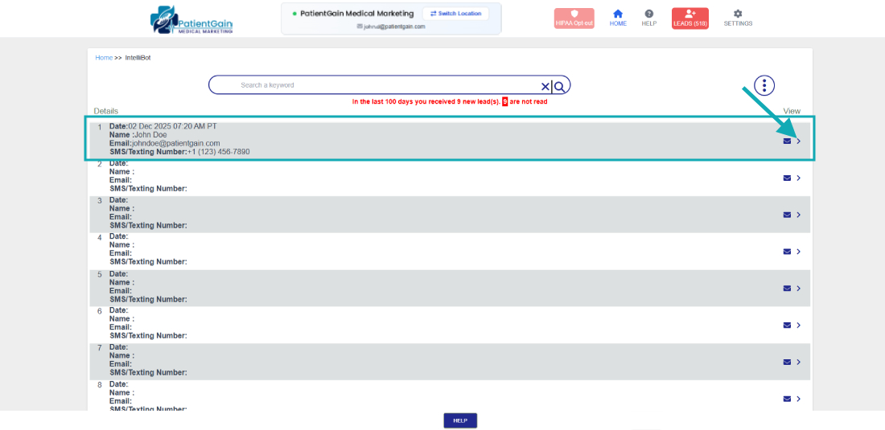885x430 pixels.
Task: Open SETTINGS gear icon
Action: click(x=738, y=18)
